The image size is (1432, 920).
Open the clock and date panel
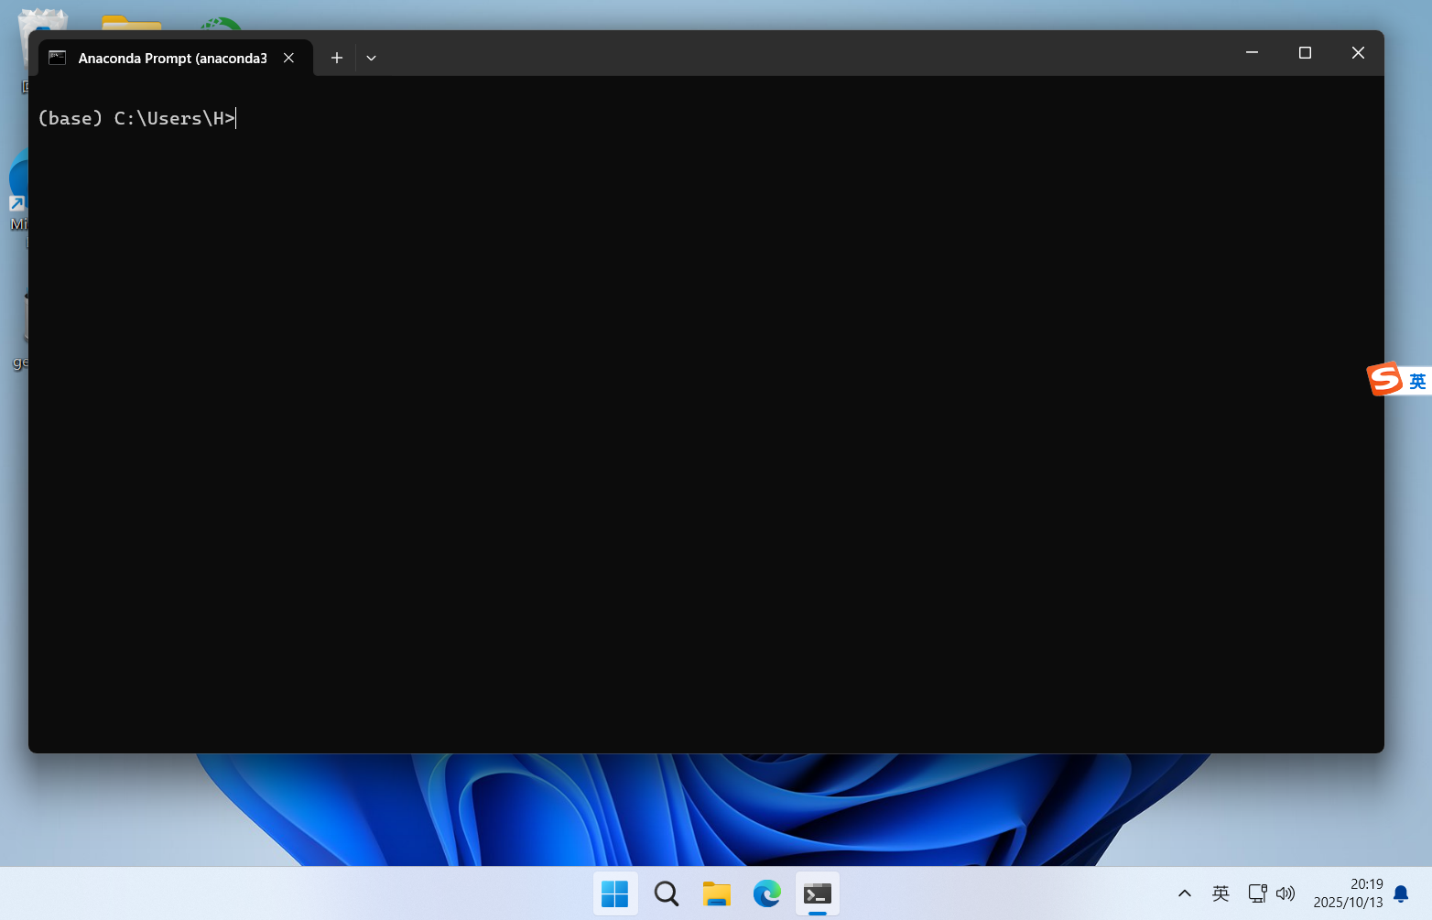pyautogui.click(x=1348, y=893)
